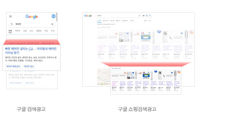
Task: Open the ad headline 빠른 에어컨 설치는 GA
Action: [x=31, y=51]
